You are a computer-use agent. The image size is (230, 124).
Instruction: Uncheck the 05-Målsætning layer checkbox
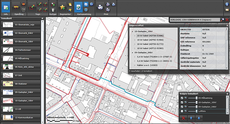(x=182, y=98)
